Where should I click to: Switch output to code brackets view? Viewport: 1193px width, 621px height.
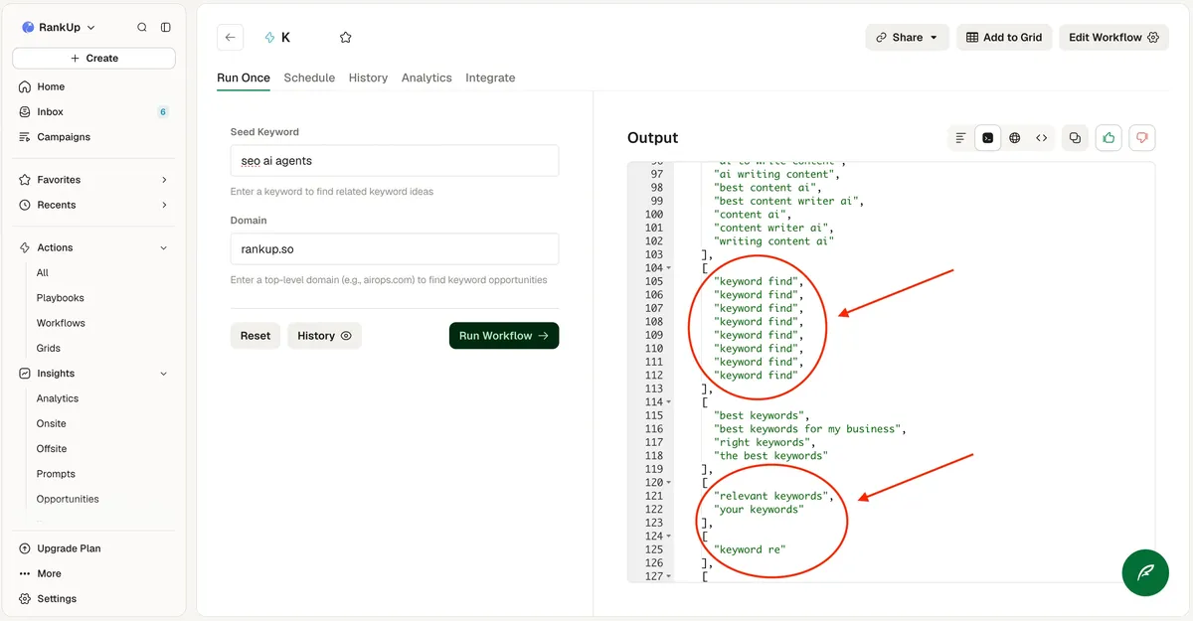point(1041,138)
